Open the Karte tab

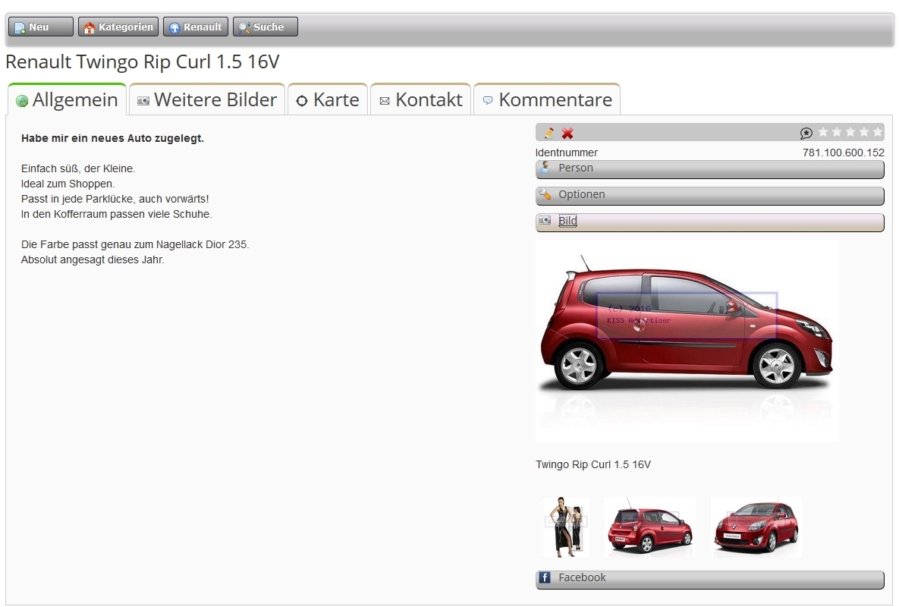328,99
